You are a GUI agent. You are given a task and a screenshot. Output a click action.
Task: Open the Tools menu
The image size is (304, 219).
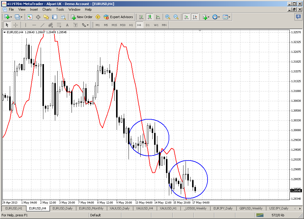[x=60, y=9]
